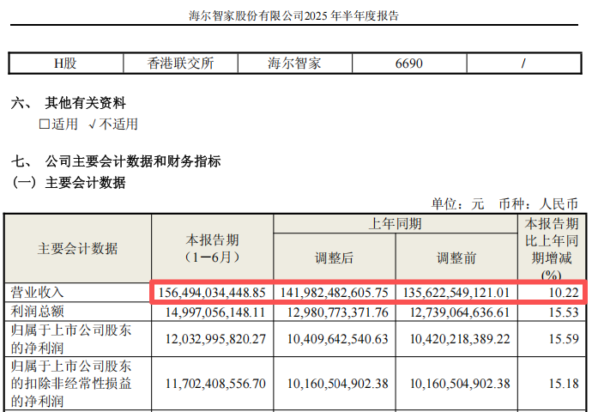Select the slash cell in the H股 row
This screenshot has width=592, height=412.
point(523,63)
